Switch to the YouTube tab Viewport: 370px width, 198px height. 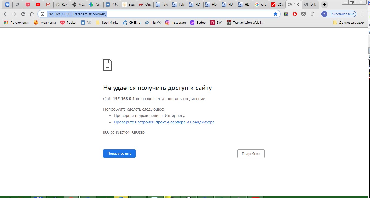(x=38, y=5)
